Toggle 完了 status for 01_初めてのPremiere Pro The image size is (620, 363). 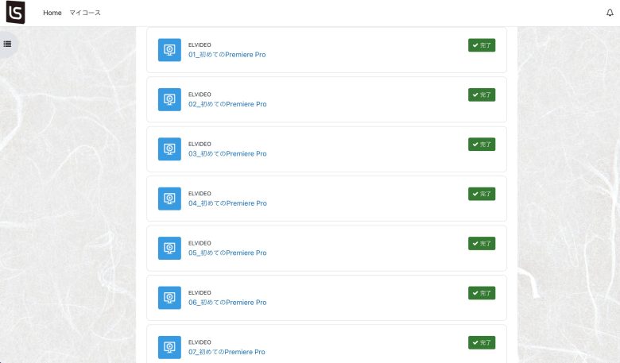click(x=482, y=45)
